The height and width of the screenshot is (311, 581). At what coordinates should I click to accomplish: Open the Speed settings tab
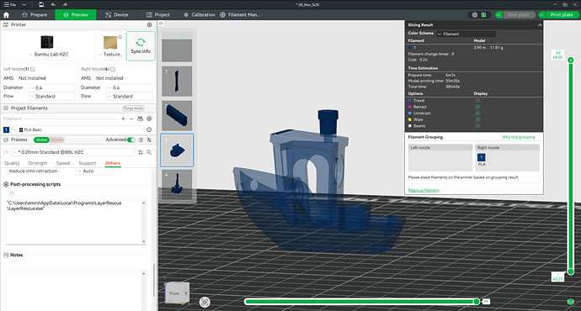pos(63,163)
